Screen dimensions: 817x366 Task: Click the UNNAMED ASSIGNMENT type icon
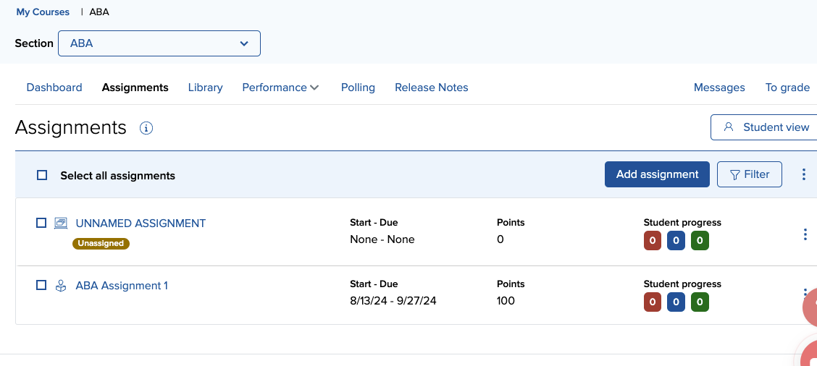point(61,224)
